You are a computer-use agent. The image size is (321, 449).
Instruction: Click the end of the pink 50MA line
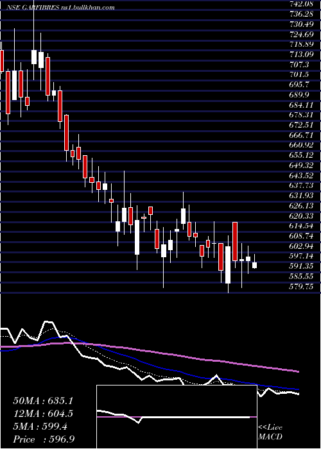pyautogui.click(x=298, y=371)
